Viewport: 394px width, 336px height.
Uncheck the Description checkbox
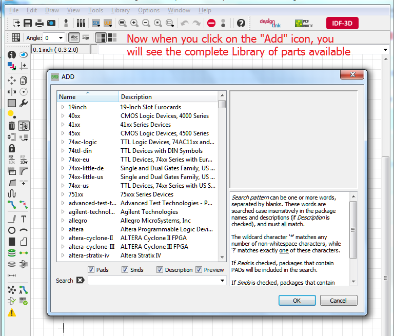point(160,270)
